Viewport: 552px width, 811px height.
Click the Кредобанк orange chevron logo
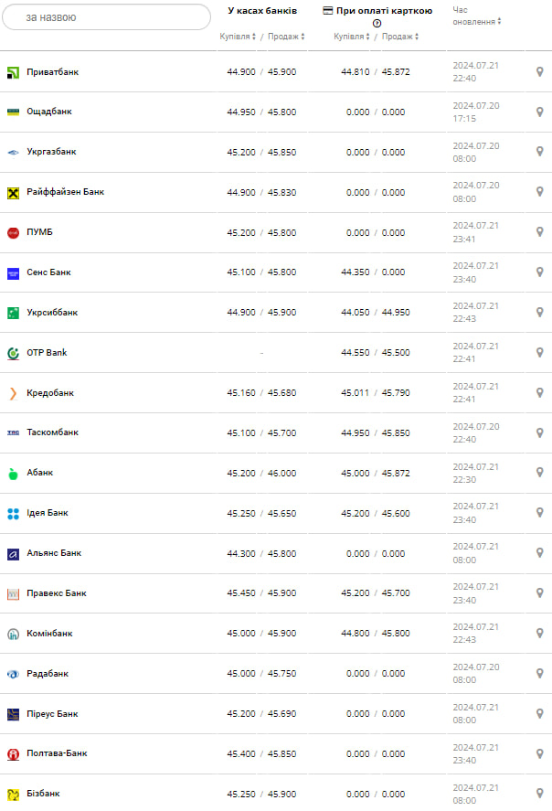(13, 393)
